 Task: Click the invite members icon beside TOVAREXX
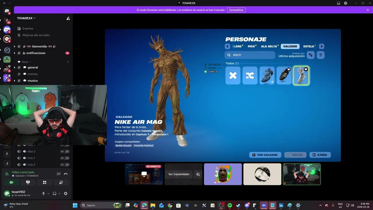click(x=68, y=18)
